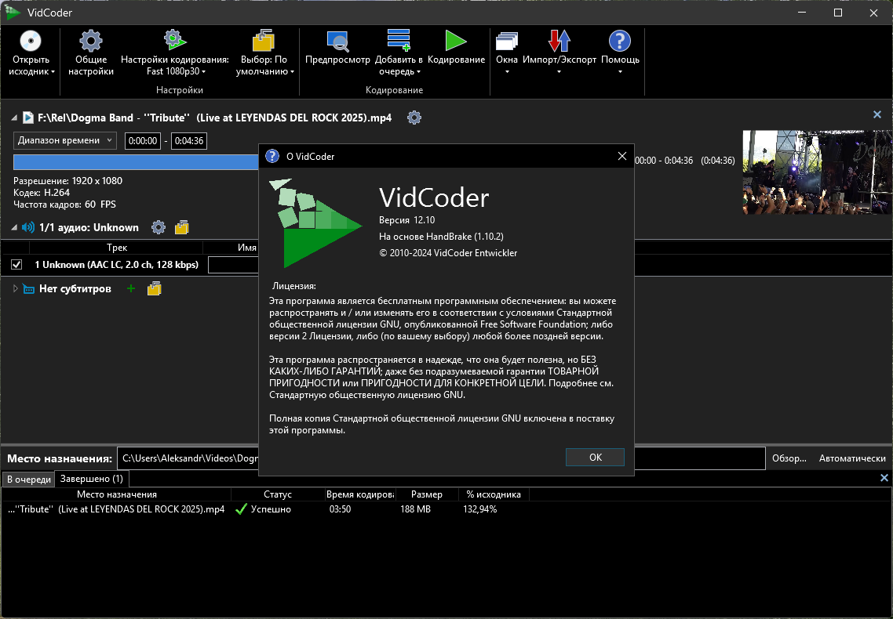The image size is (893, 619).
Task: Click the start time 0:00:00 field
Action: coord(142,141)
